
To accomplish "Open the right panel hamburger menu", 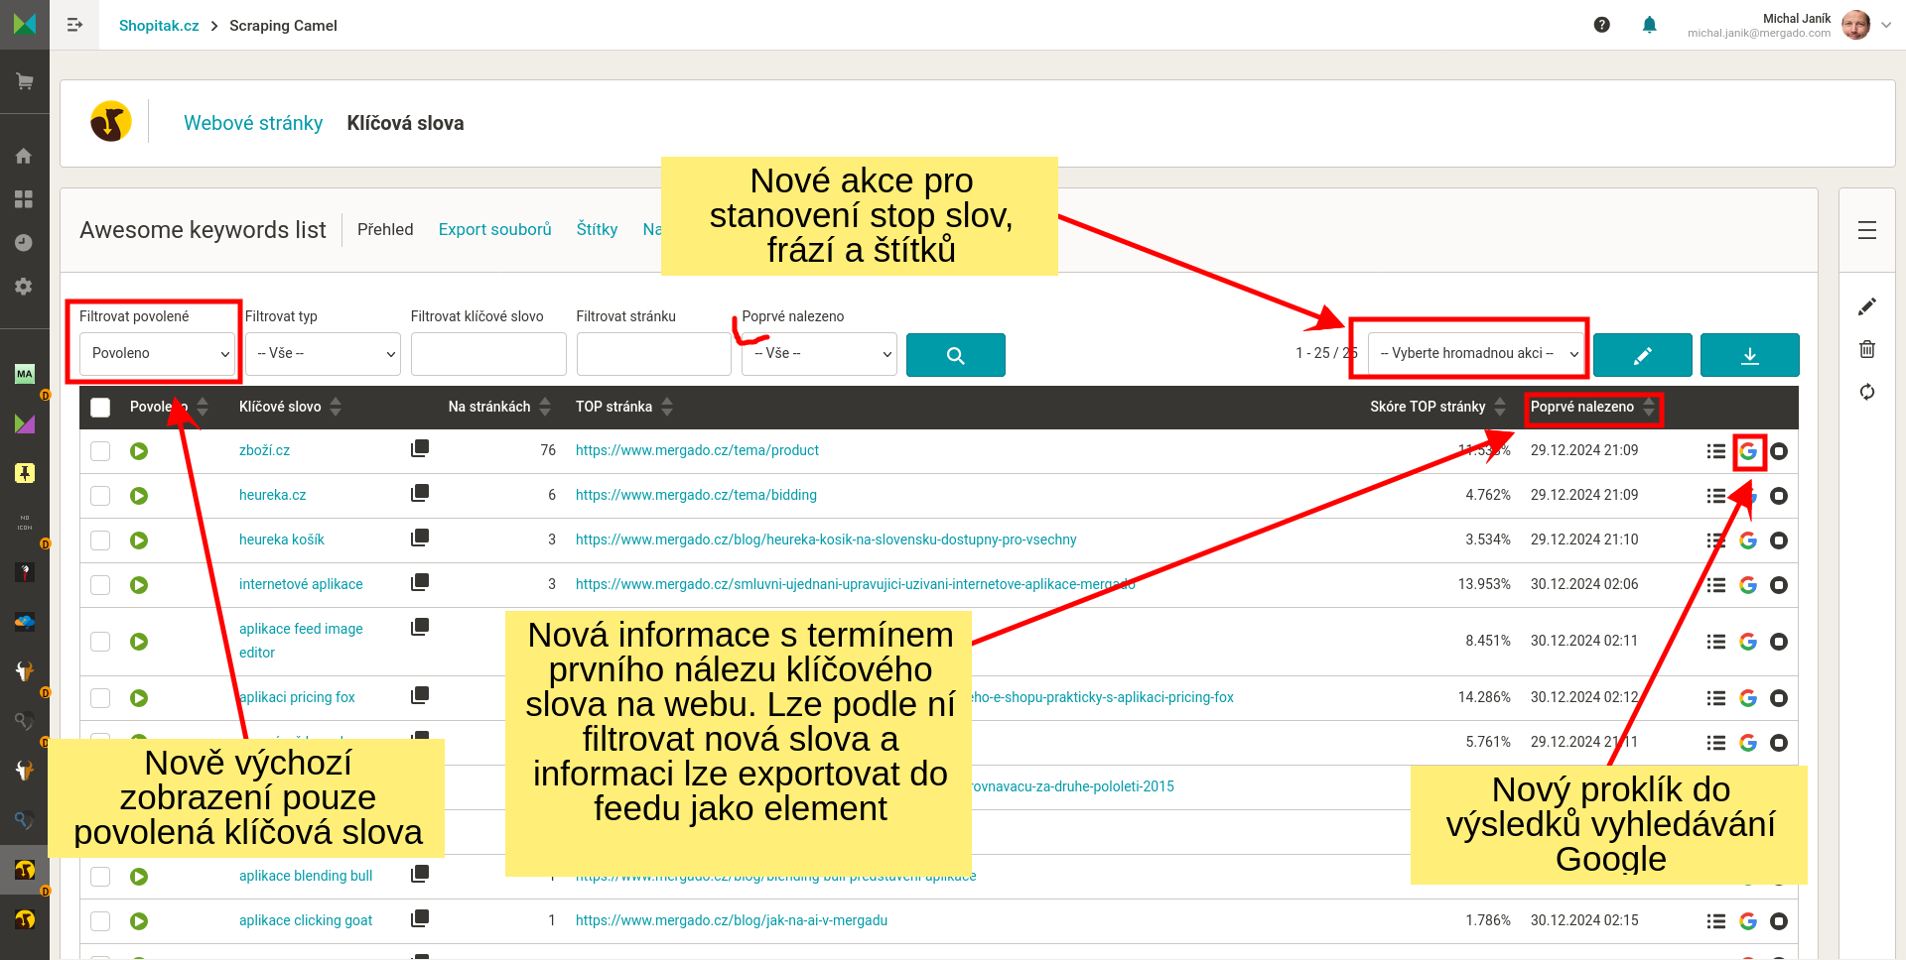I will coord(1866,230).
